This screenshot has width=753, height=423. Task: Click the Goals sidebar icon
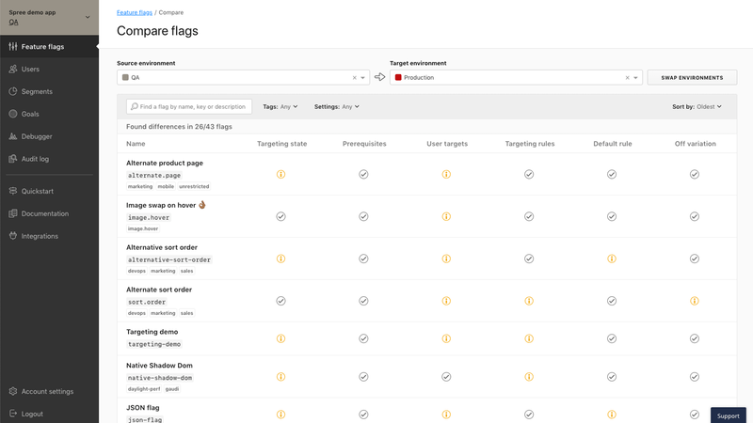coord(13,114)
